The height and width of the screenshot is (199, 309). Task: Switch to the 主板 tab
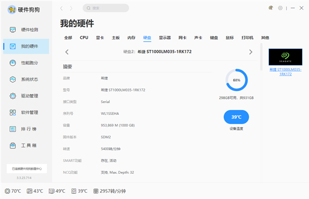(116, 38)
